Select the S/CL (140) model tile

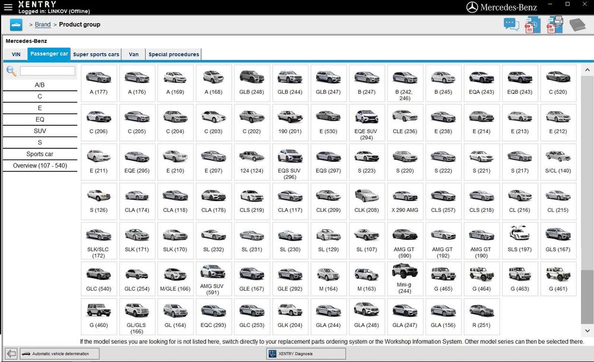[x=558, y=162]
